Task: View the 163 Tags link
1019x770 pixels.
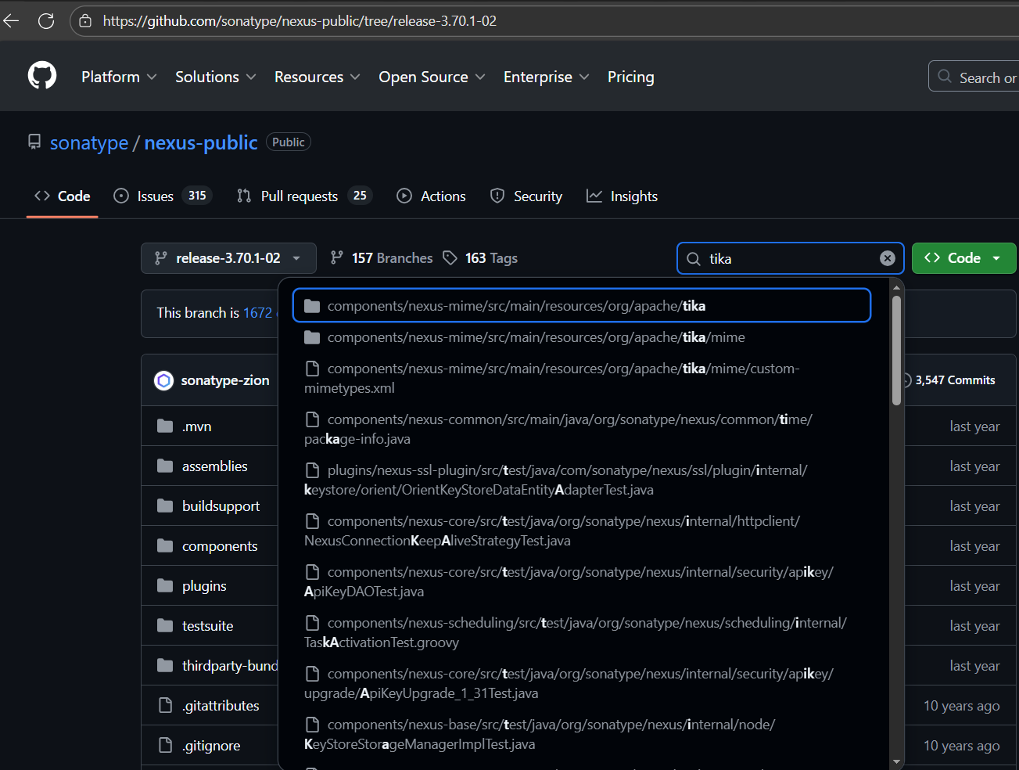Action: coord(480,258)
